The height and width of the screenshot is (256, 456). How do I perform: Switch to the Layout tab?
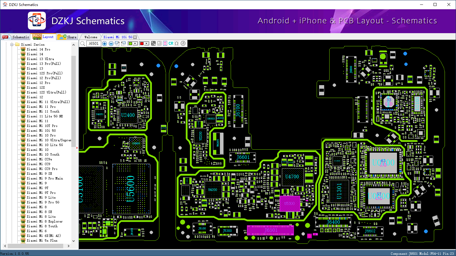pos(43,37)
